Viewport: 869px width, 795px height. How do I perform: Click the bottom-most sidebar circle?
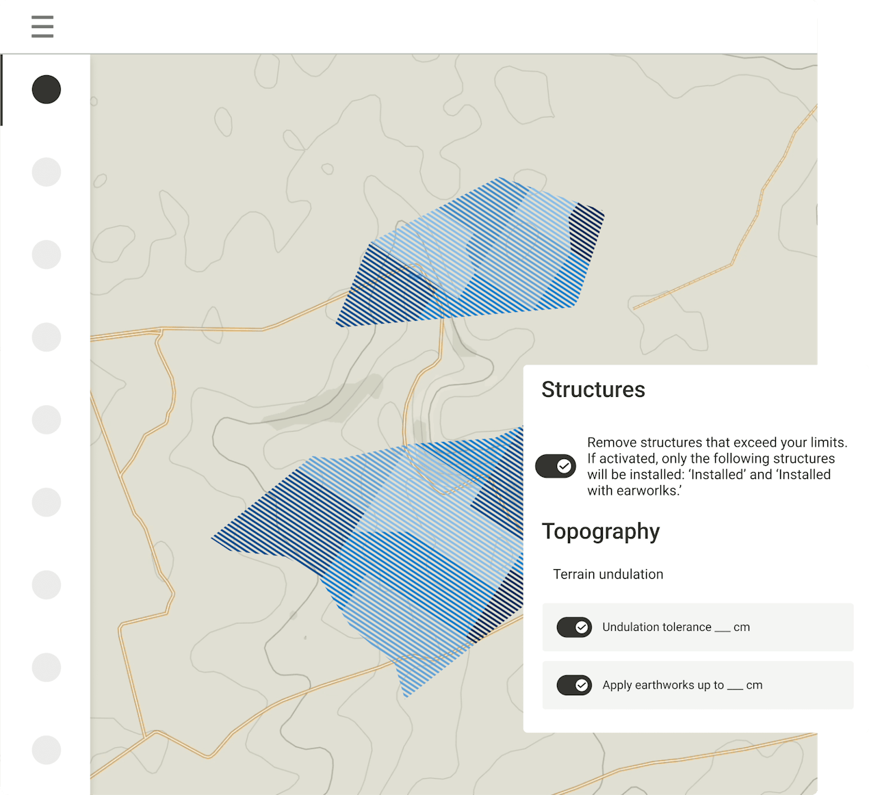[x=47, y=750]
